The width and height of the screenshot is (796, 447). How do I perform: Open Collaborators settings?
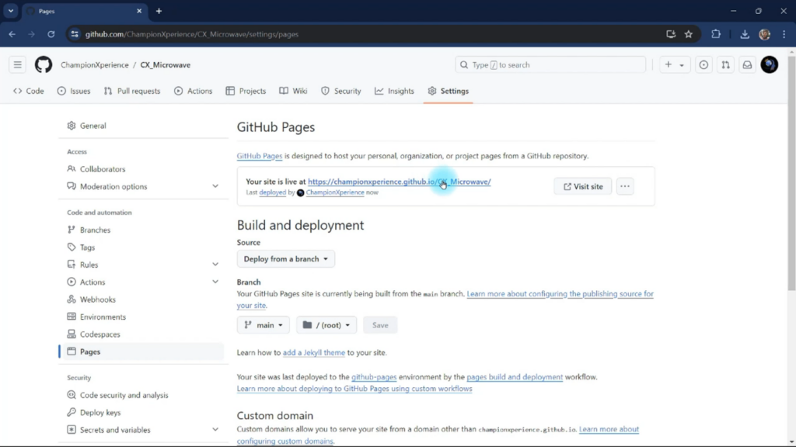pos(103,169)
